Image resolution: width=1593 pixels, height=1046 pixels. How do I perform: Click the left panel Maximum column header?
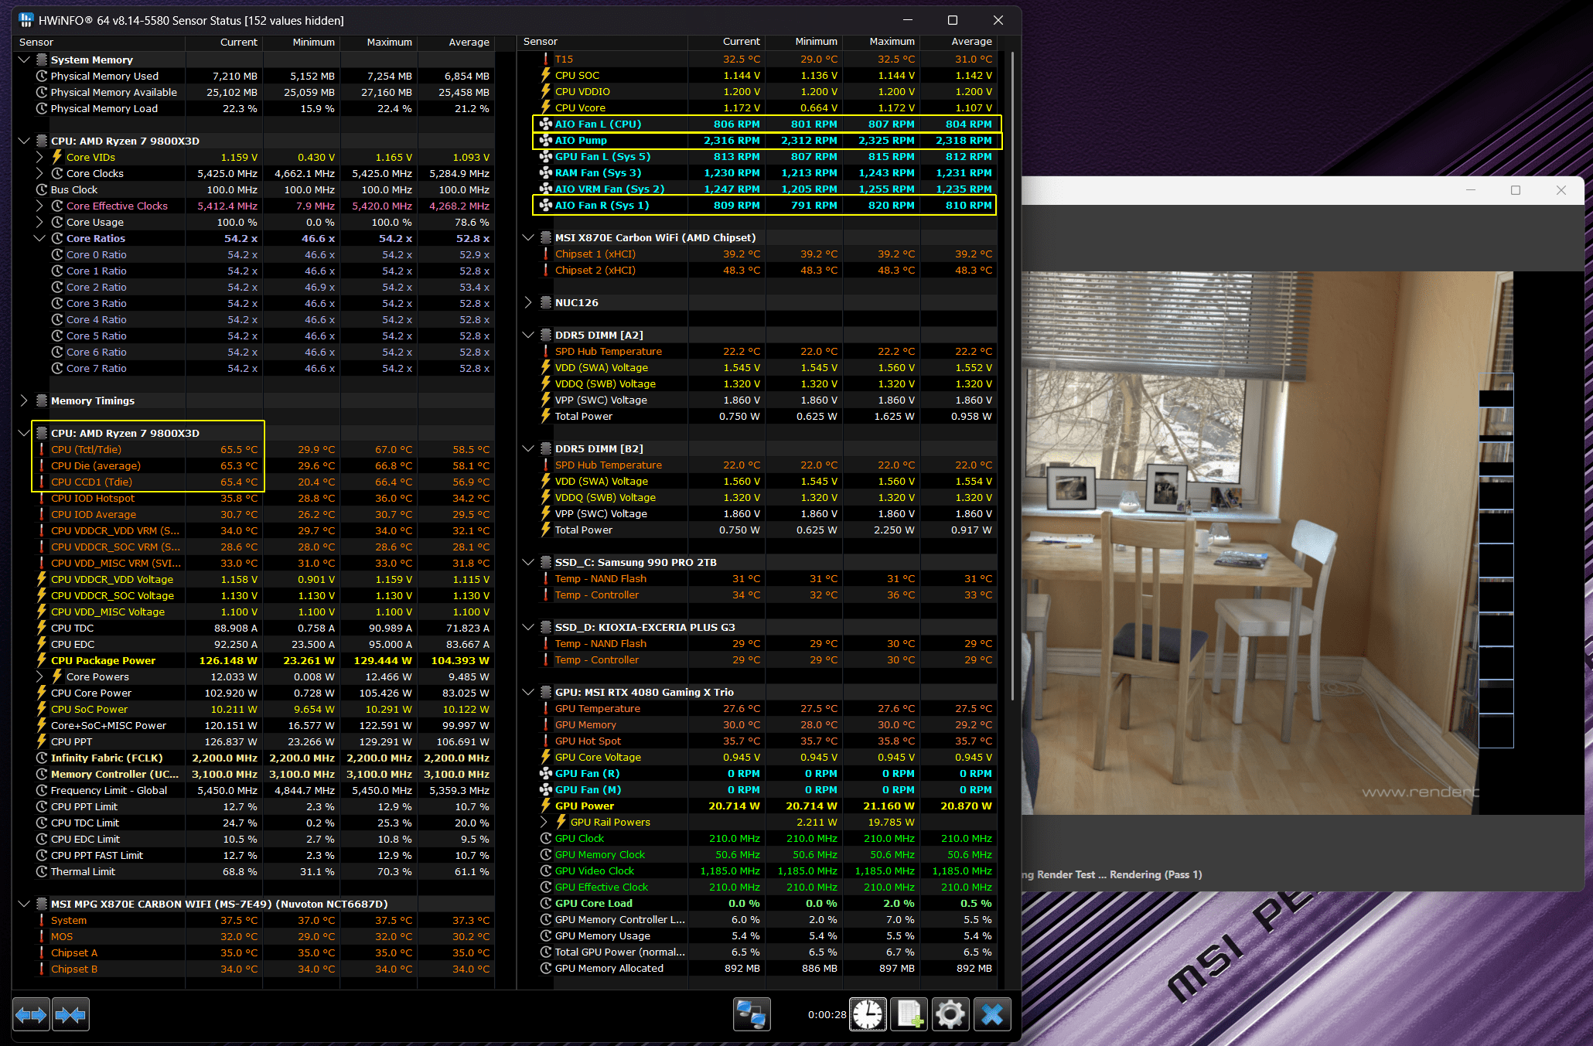coord(389,43)
